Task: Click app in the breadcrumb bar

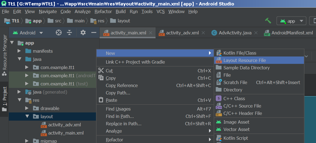Action: 34,21
